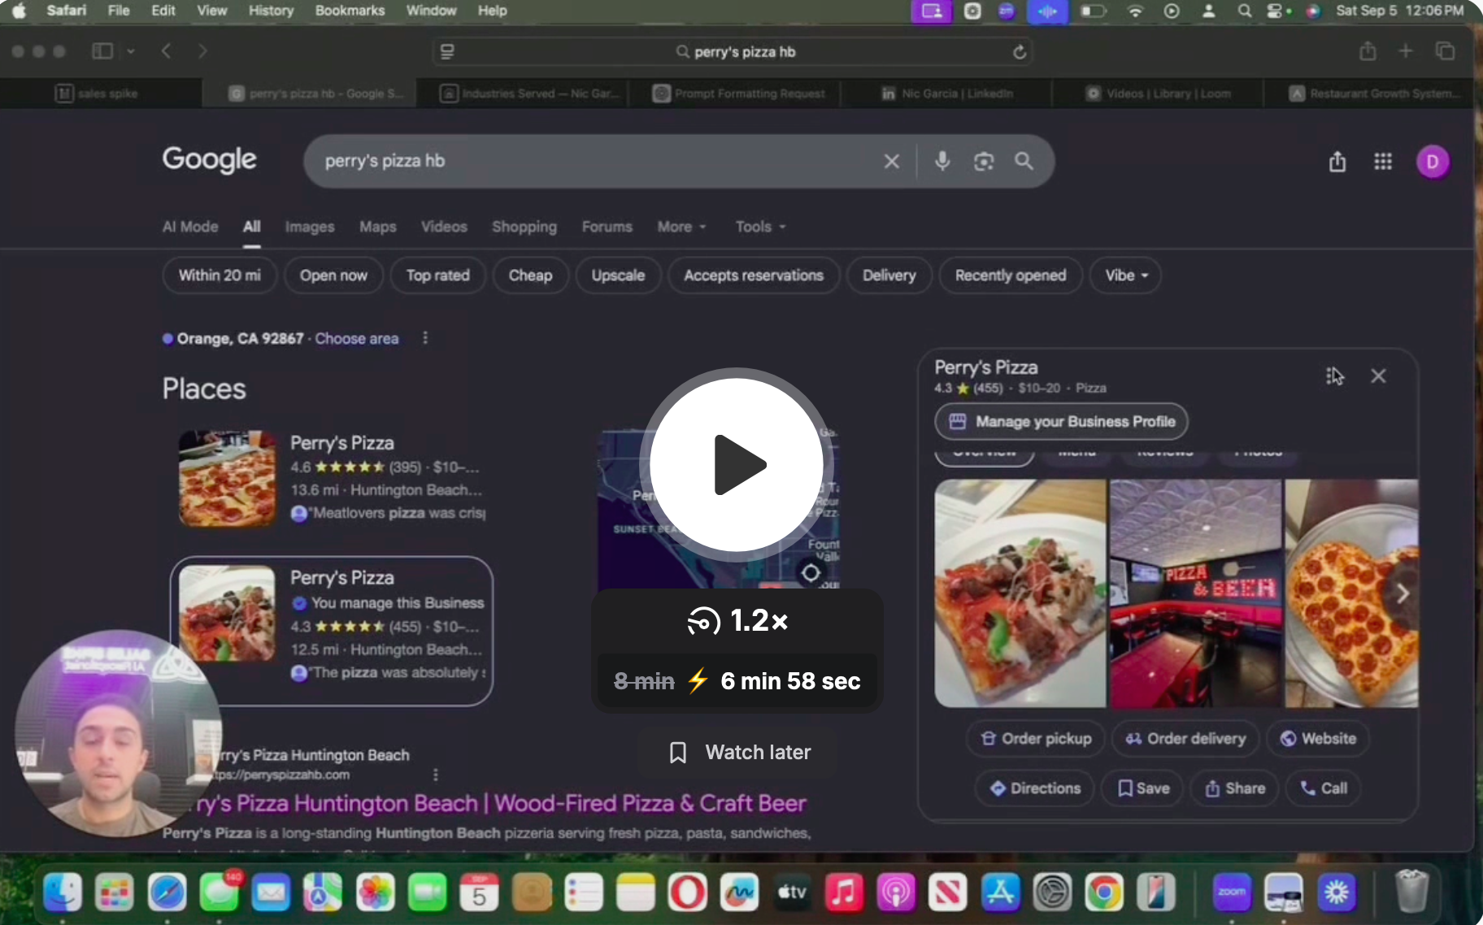
Task: Open Finder from the Dock
Action: (63, 892)
